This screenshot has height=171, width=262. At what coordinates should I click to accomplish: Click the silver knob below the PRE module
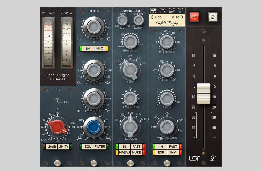click(57, 163)
